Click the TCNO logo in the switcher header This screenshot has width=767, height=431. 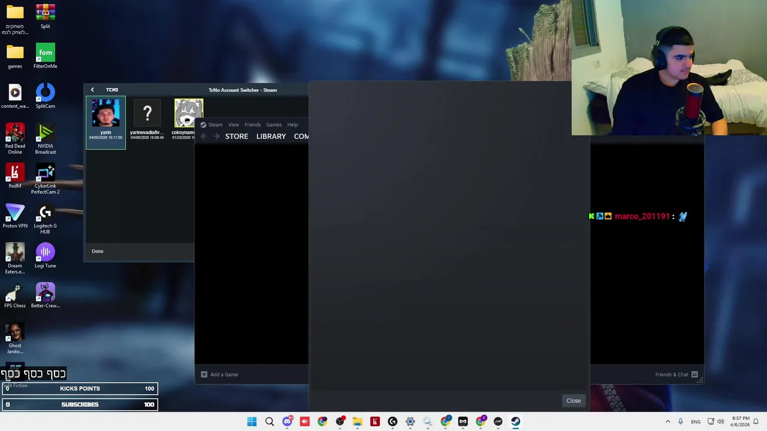(112, 90)
